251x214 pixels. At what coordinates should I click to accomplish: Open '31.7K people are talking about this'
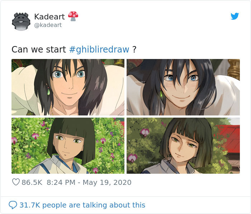(x=82, y=205)
